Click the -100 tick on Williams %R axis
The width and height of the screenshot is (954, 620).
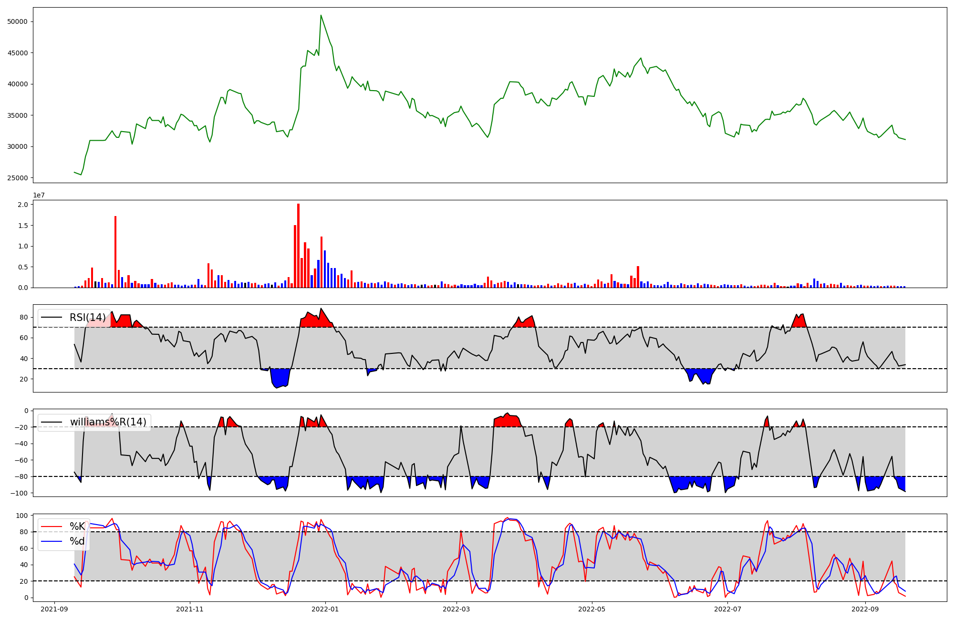[x=20, y=493]
